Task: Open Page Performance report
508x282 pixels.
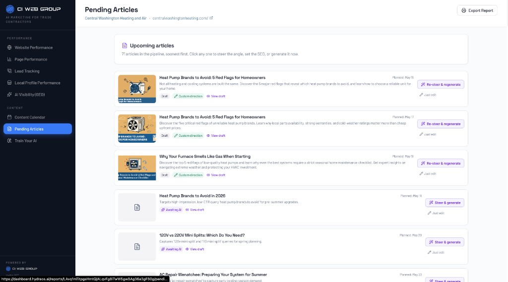Action: pos(38,59)
